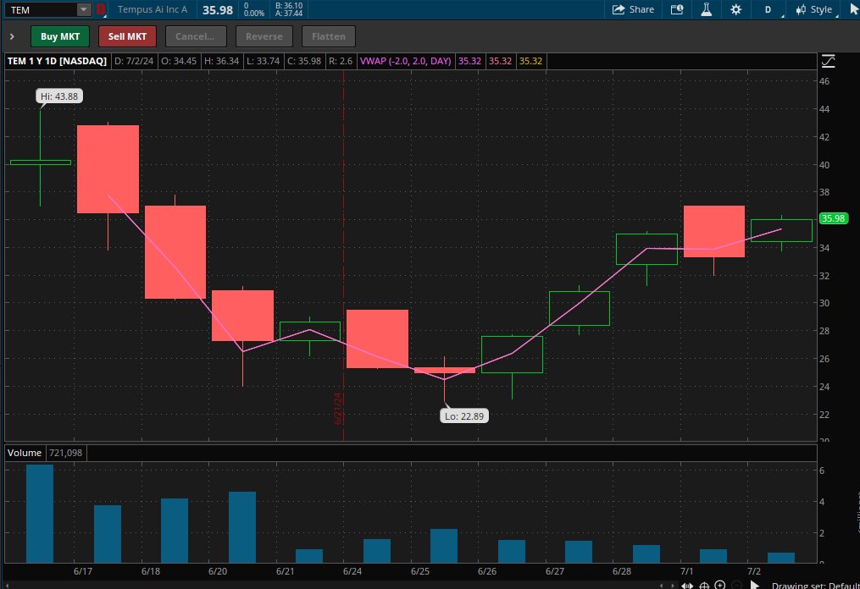Click the D: 7/2/24 date readout
This screenshot has width=860, height=589.
(134, 61)
